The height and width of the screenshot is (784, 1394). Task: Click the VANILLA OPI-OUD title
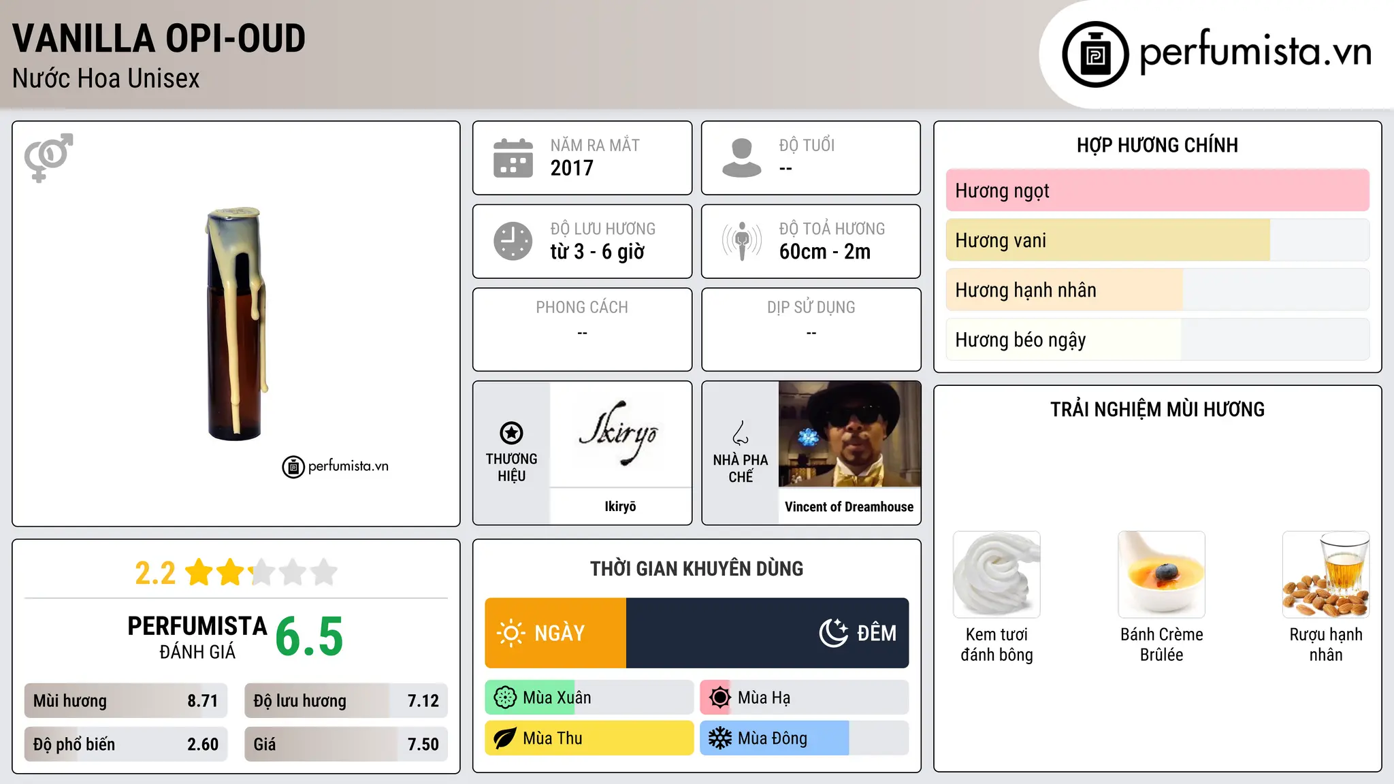point(159,39)
